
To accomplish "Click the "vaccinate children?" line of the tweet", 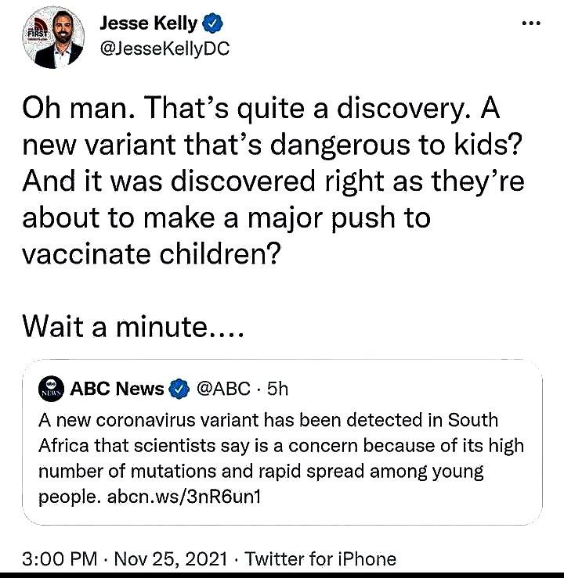I will click(148, 253).
